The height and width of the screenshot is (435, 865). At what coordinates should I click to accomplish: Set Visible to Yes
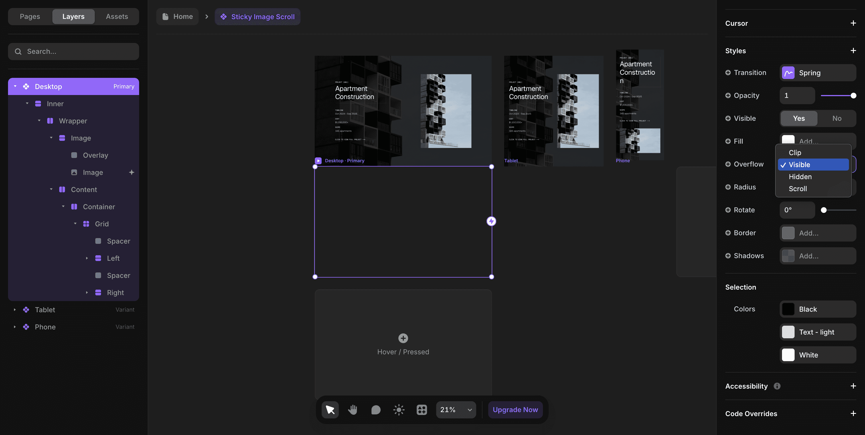point(799,118)
